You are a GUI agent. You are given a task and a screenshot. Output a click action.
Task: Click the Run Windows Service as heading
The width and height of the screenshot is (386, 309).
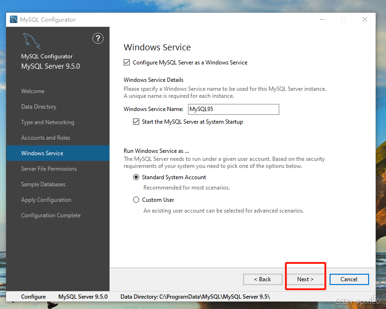click(156, 151)
